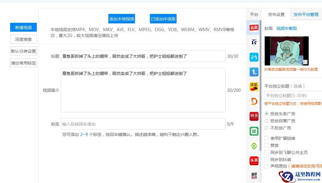
Task: Select the lower red 头条 platform icon
Action: point(254,161)
